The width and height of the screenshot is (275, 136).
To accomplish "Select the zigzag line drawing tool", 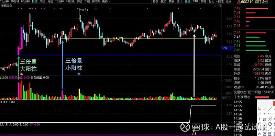I will (x=270, y=129).
